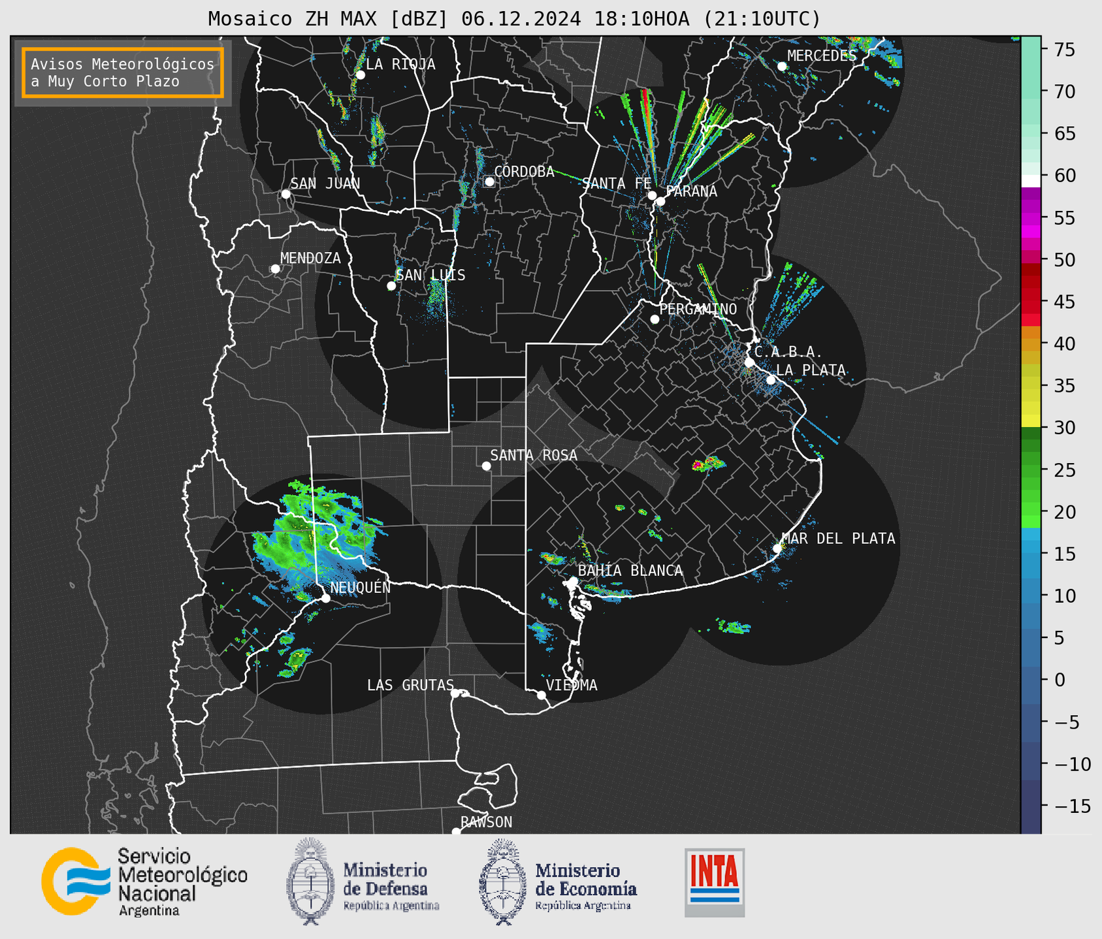Click the 75 dBZ colorbar label
Viewport: 1102px width, 939px height.
click(1065, 50)
